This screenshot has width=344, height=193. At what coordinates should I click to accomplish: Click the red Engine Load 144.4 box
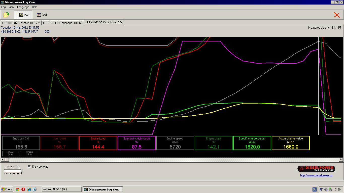(98, 143)
